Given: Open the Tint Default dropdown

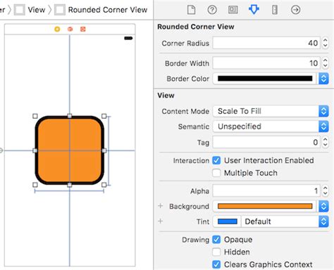Looking at the screenshot, I should tap(285, 221).
